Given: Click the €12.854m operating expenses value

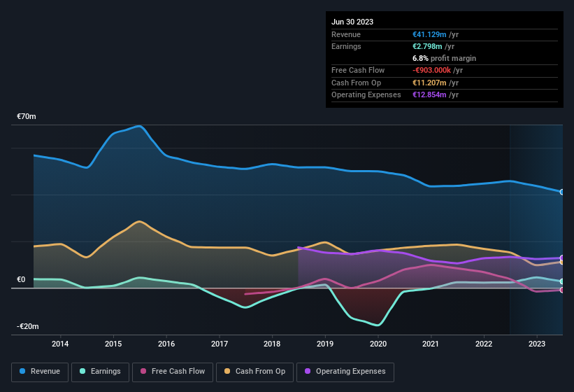Looking at the screenshot, I should point(429,94).
